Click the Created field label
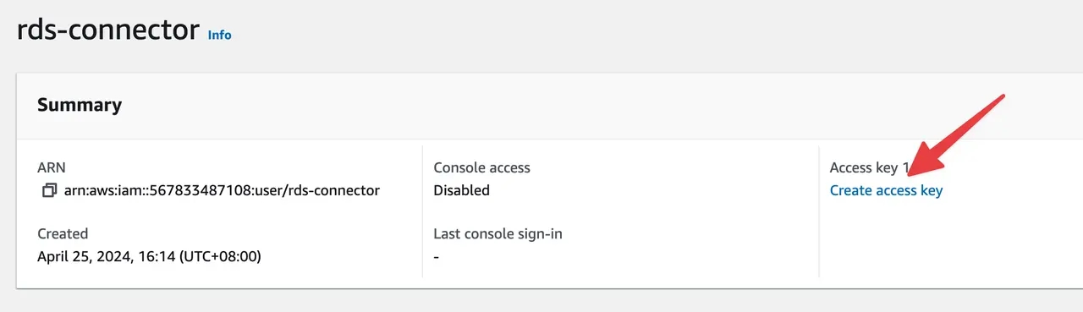Screen dimensions: 1083x312 (x=63, y=233)
